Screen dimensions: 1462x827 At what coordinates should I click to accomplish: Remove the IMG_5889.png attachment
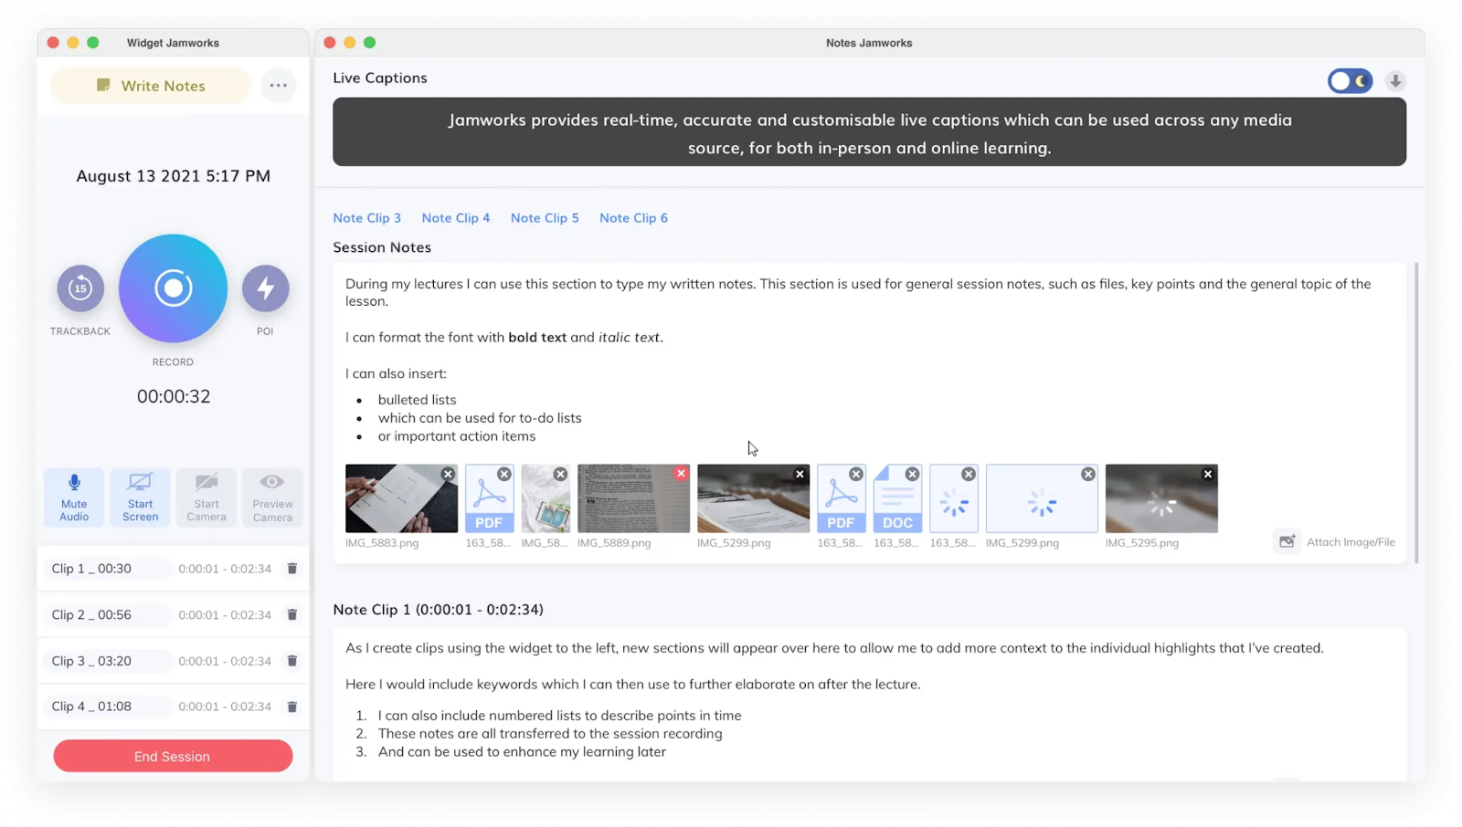[681, 473]
